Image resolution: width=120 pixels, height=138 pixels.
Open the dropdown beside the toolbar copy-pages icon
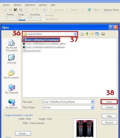pos(99,10)
